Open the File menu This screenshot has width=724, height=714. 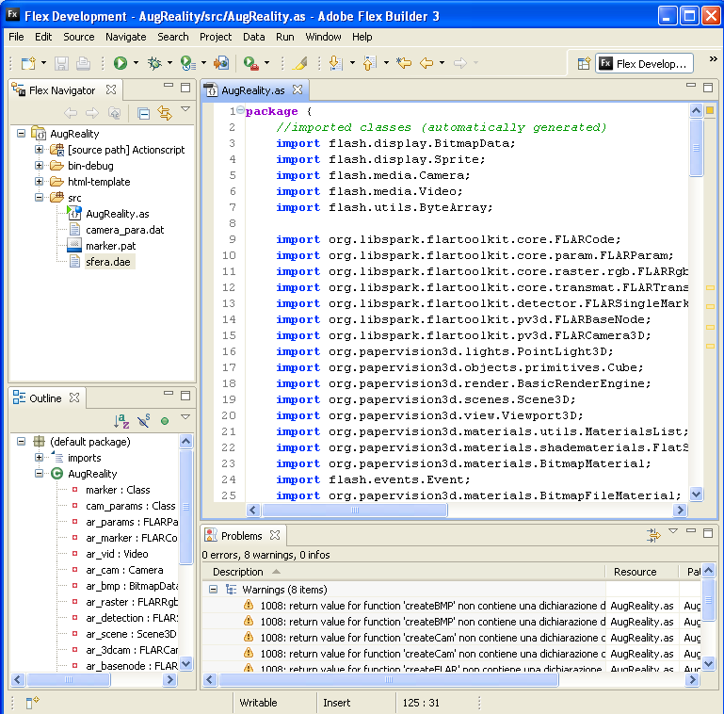pos(16,37)
